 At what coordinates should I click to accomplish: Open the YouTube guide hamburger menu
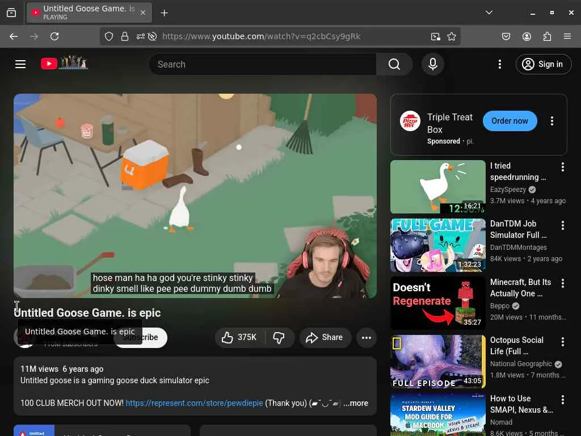point(20,64)
